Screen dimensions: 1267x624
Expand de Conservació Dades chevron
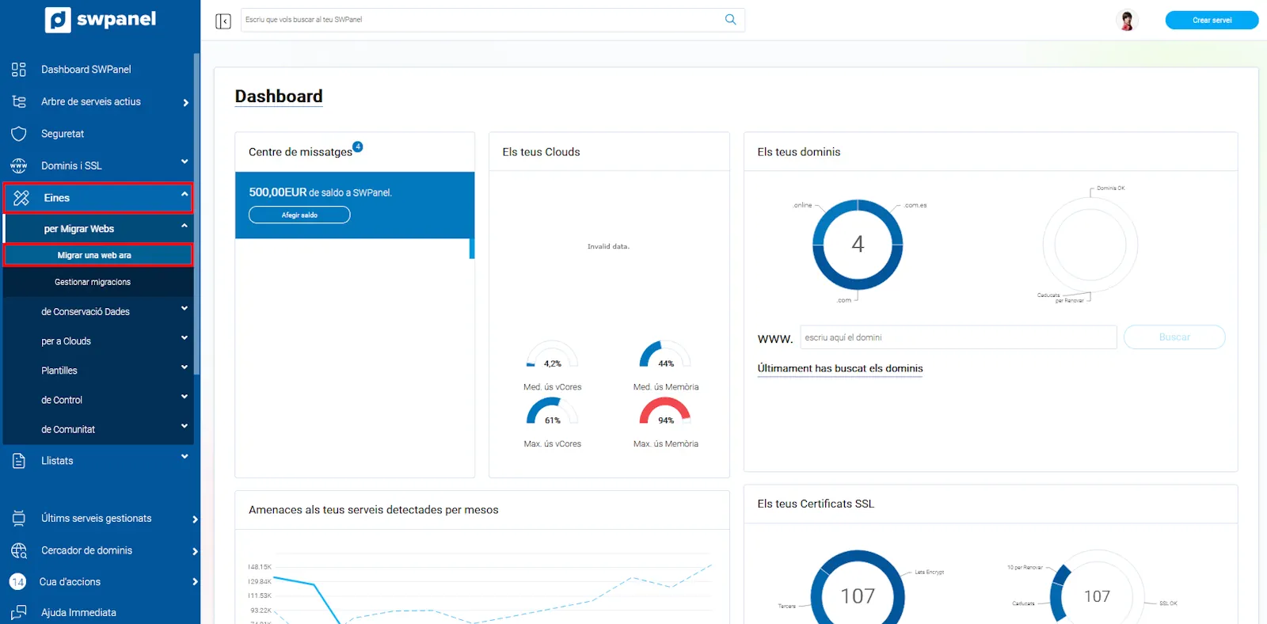tap(185, 308)
